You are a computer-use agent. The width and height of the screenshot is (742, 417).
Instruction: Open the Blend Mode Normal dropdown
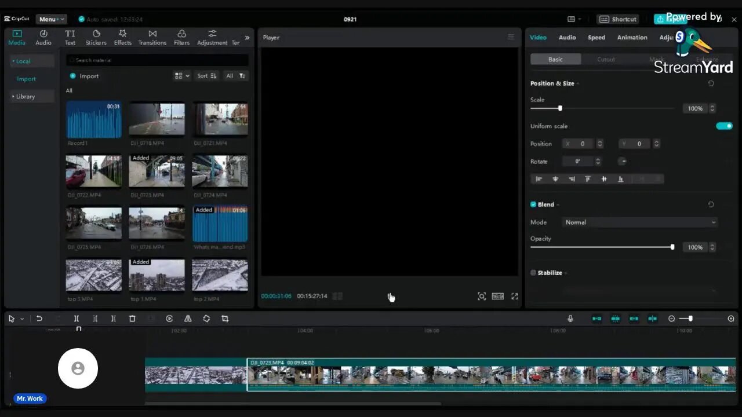639,222
